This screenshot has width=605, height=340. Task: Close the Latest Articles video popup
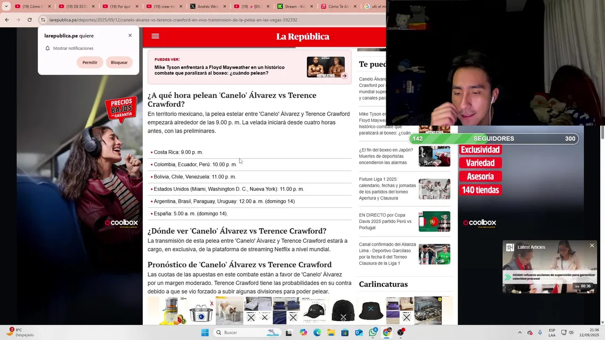[592, 246]
